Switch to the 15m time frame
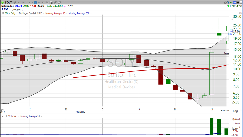This screenshot has height=137, width=243. [x=28, y=2]
